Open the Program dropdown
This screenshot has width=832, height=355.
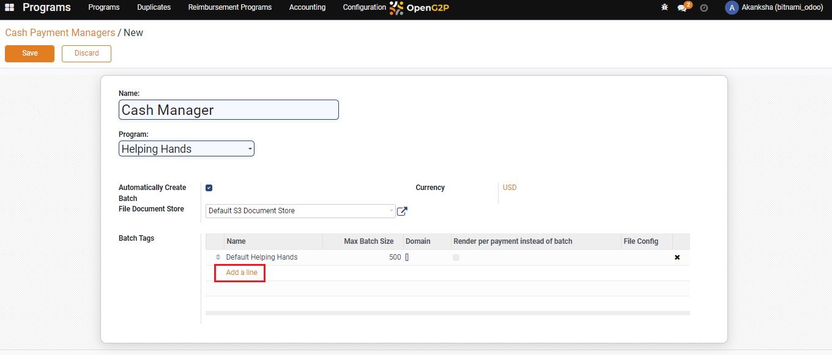click(186, 148)
